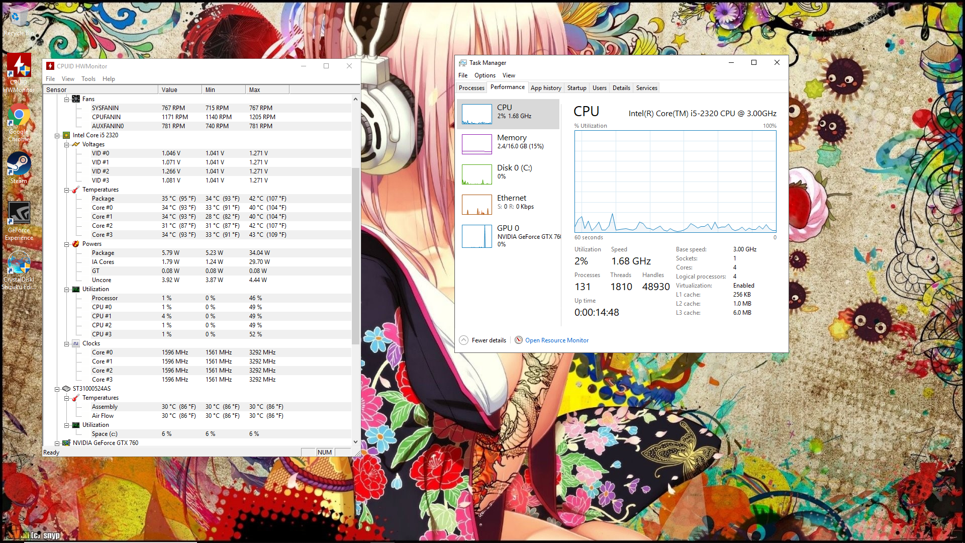Collapse the NVIDIA GeForce GTX 760 node
The height and width of the screenshot is (543, 965).
[57, 443]
